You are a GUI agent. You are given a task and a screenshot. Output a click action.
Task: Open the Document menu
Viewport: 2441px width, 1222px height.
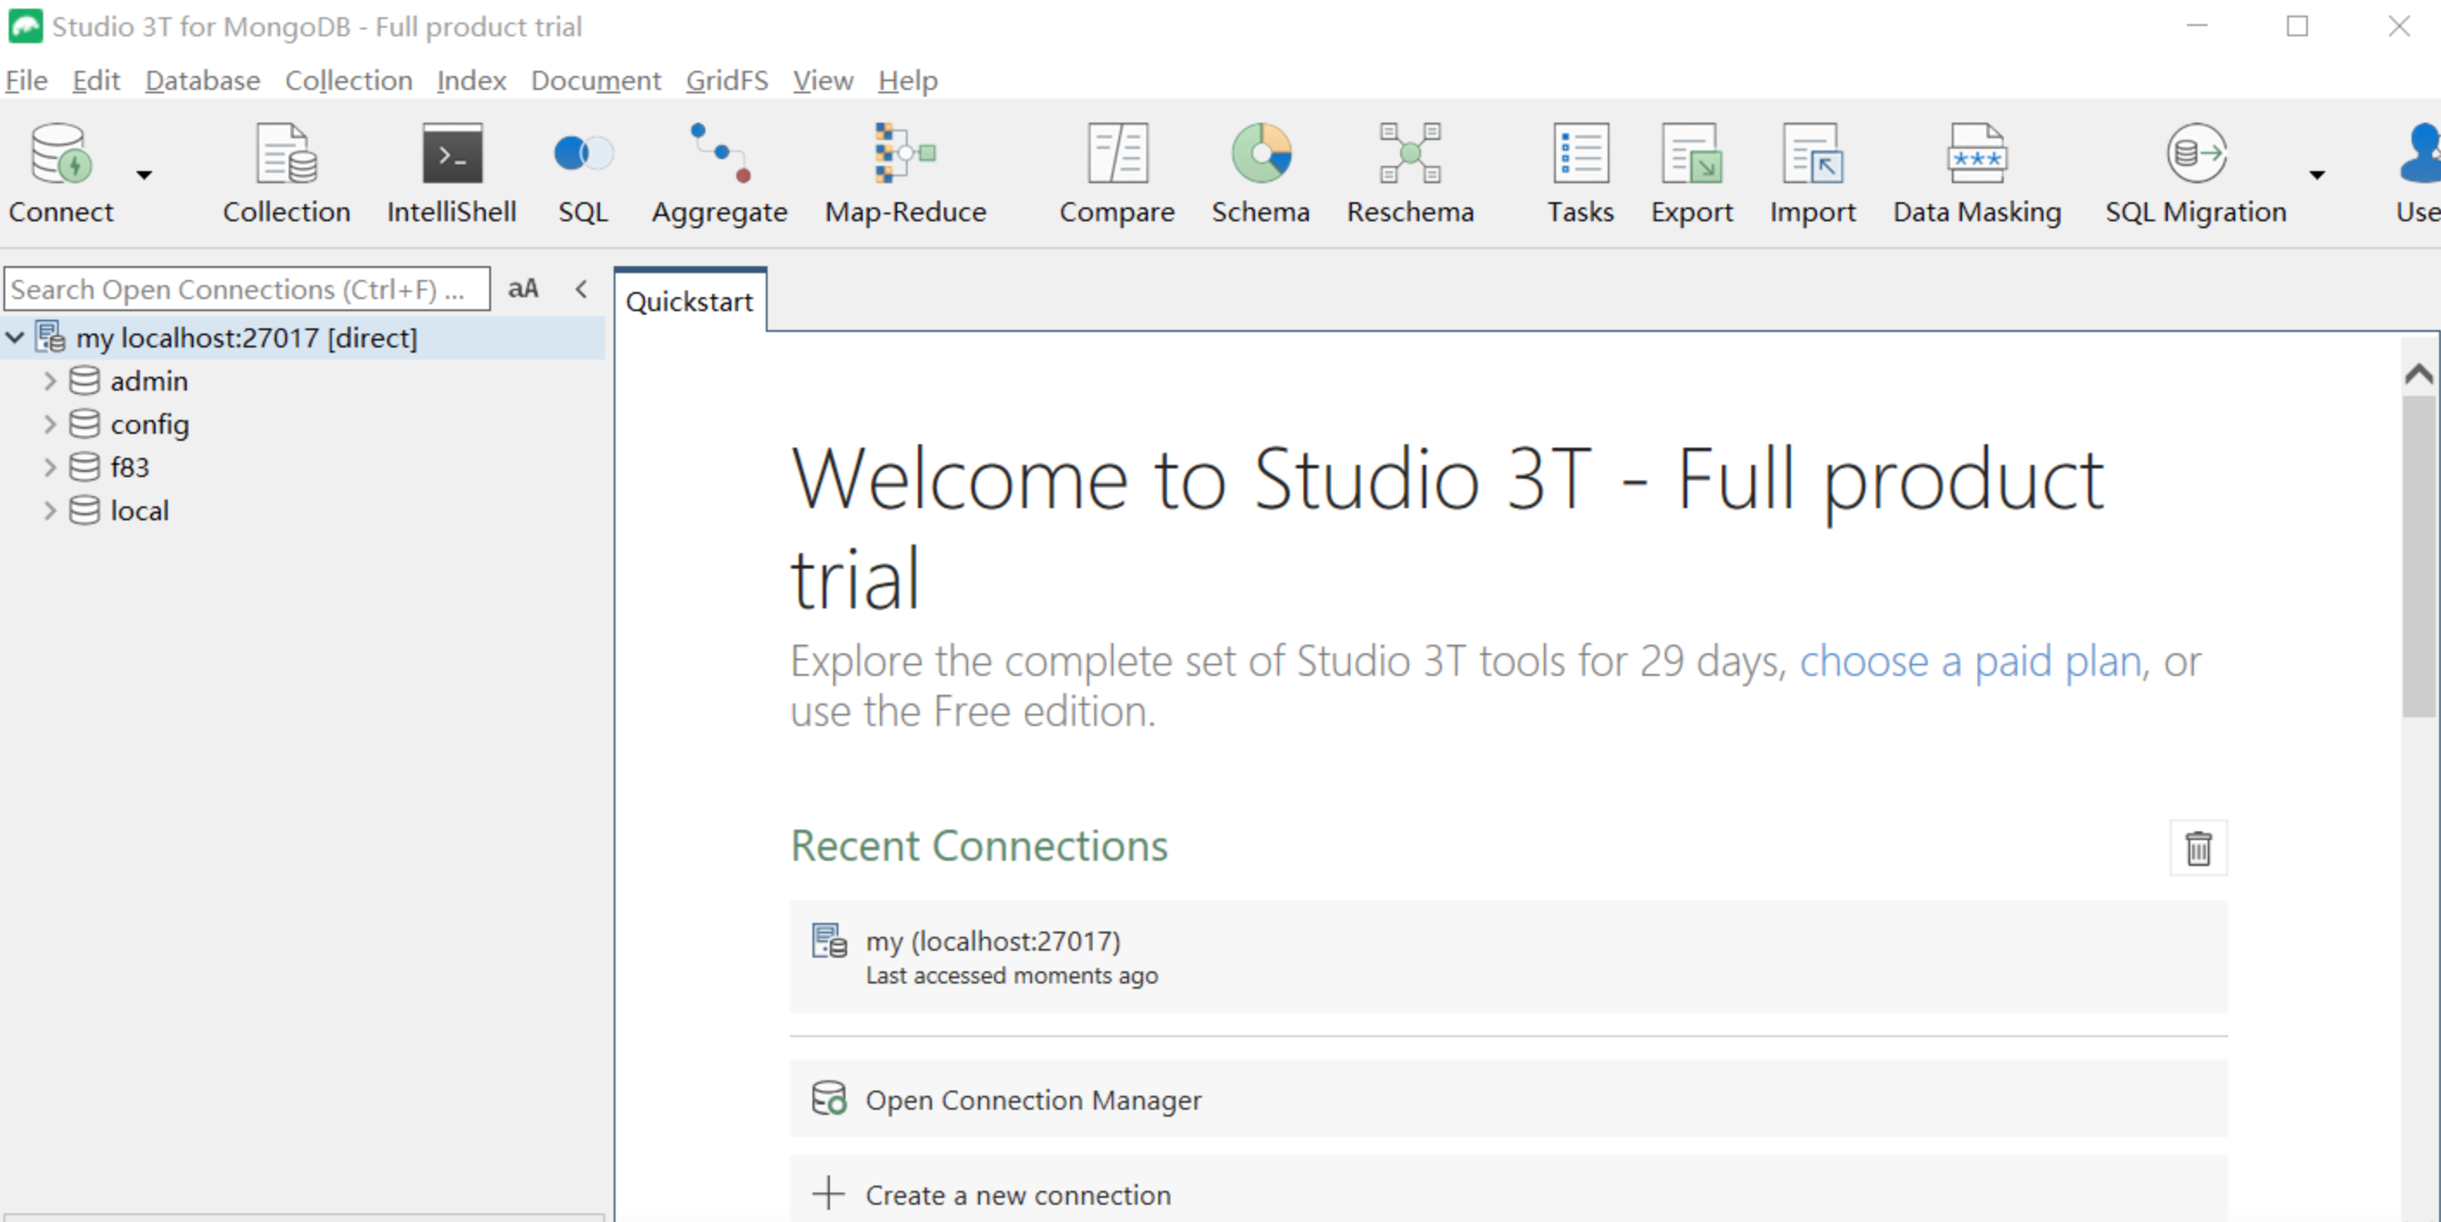coord(596,80)
